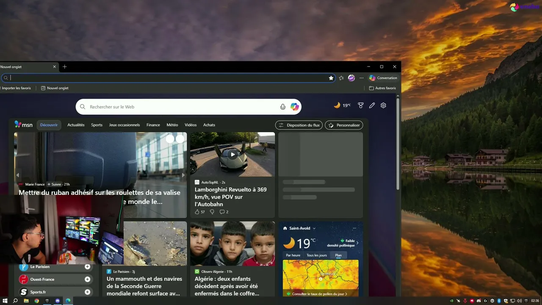The image size is (542, 305).
Task: Switch to the Actualités tab
Action: [76, 125]
